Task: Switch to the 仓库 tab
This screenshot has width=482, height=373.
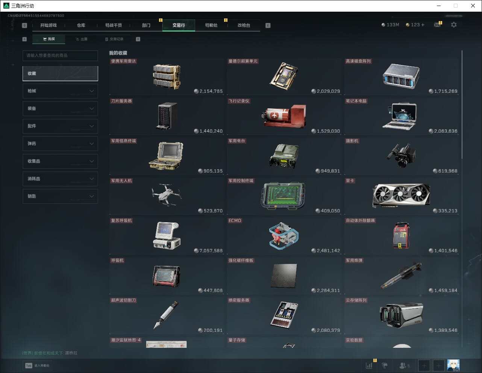Action: (81, 25)
